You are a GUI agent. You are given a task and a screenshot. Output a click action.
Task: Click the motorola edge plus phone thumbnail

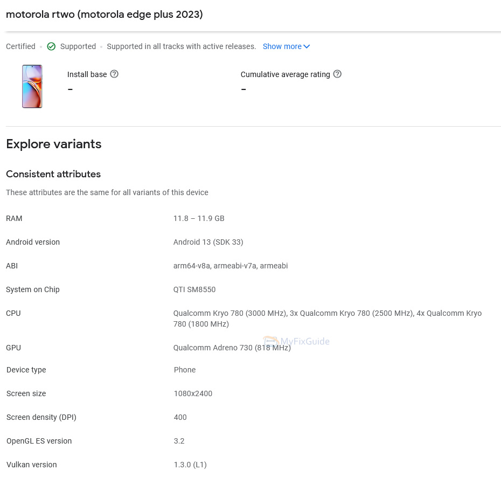(x=32, y=86)
